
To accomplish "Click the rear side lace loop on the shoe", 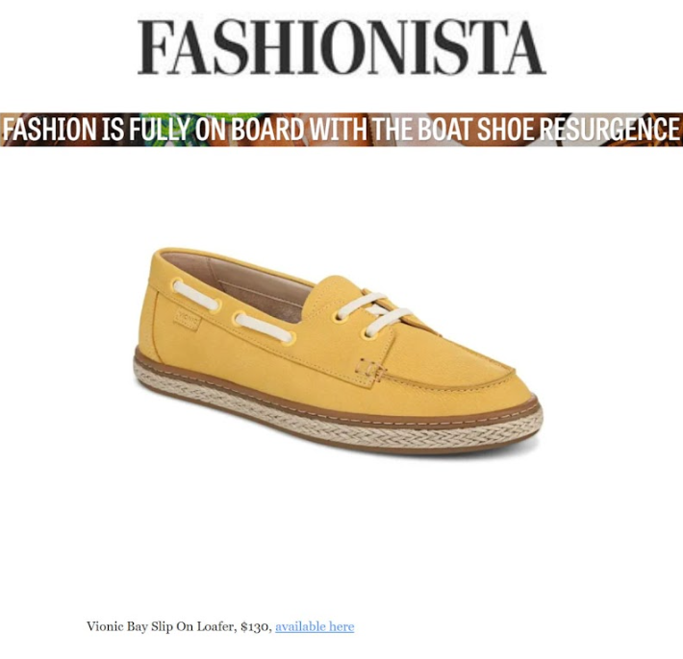I will pyautogui.click(x=196, y=295).
